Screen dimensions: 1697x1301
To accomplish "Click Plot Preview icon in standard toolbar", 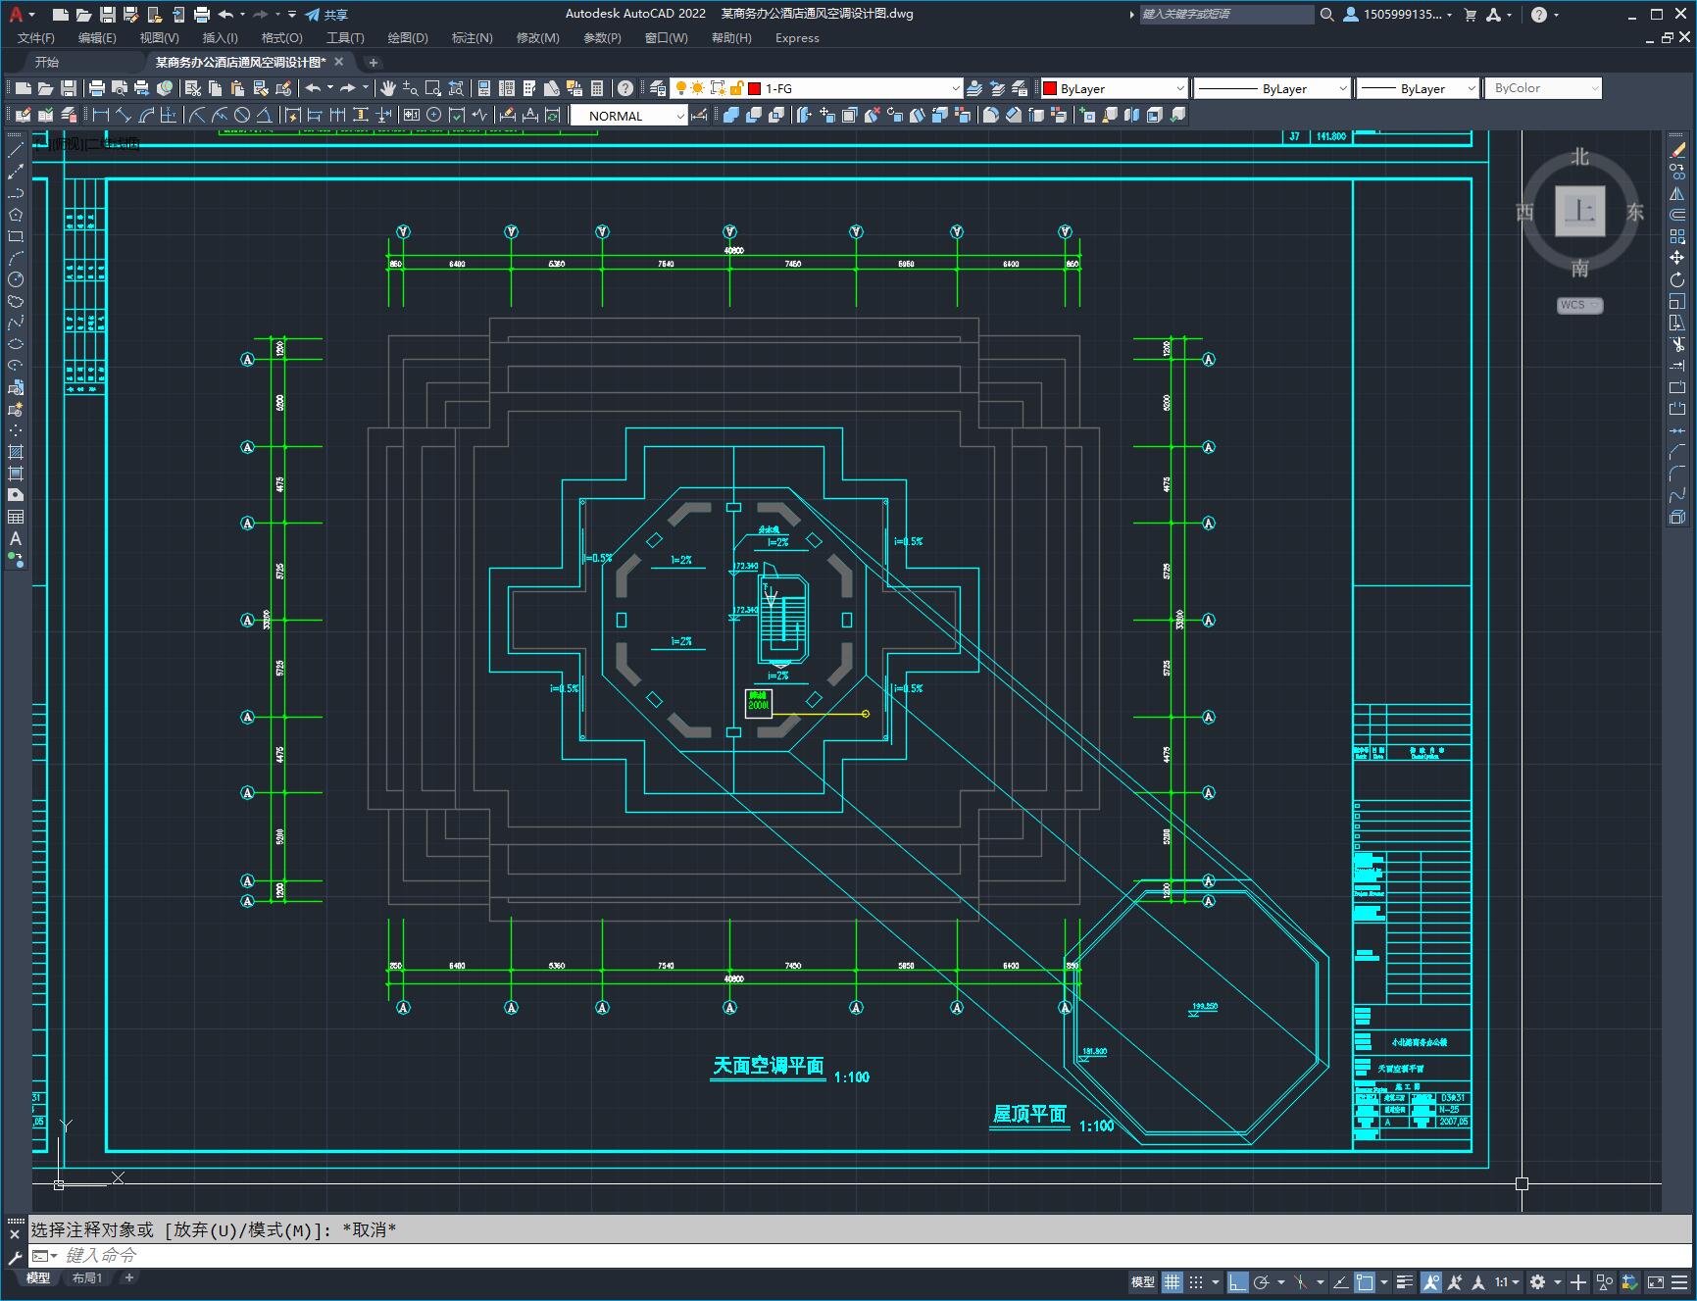I will click(x=120, y=88).
